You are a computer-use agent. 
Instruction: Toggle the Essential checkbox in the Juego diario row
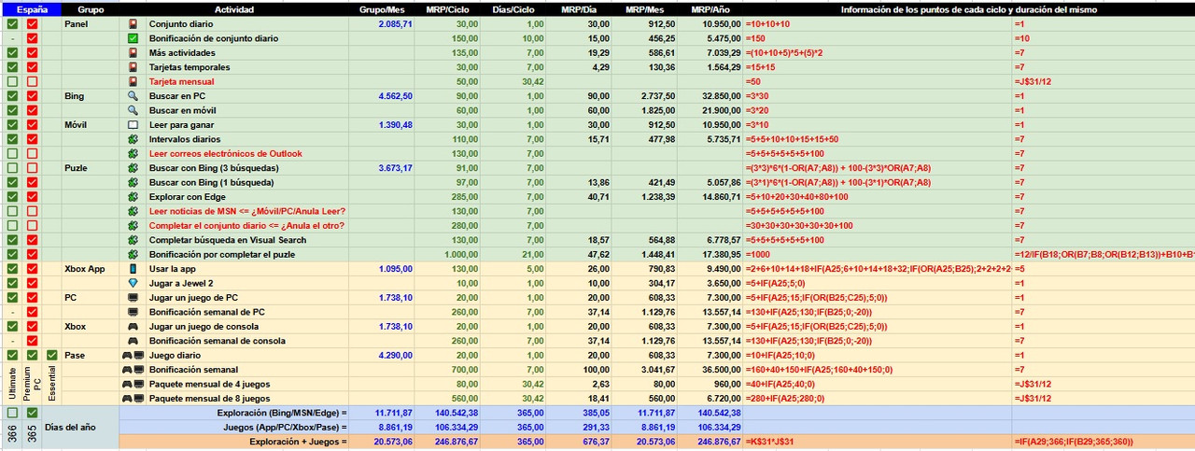(52, 356)
